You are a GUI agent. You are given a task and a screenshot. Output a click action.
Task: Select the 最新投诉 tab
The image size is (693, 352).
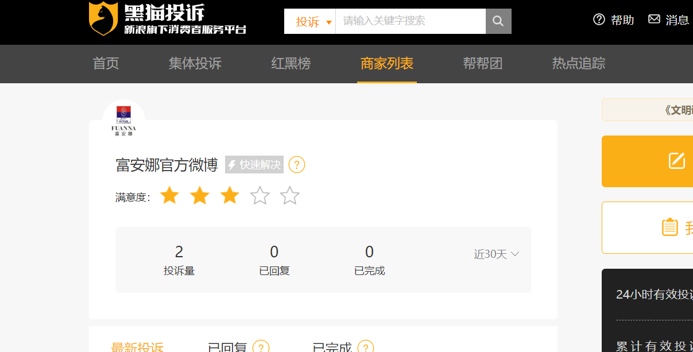coord(137,347)
